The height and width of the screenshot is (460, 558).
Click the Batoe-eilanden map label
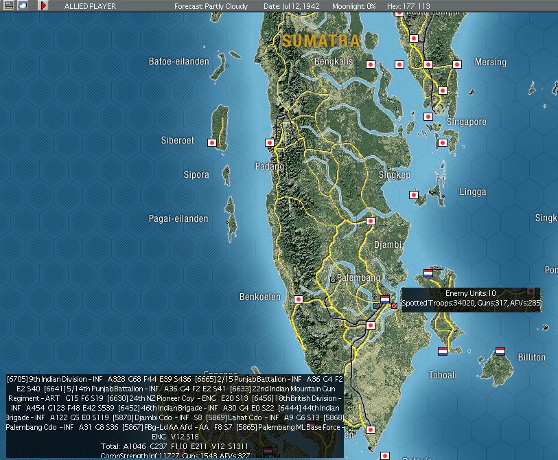point(178,61)
